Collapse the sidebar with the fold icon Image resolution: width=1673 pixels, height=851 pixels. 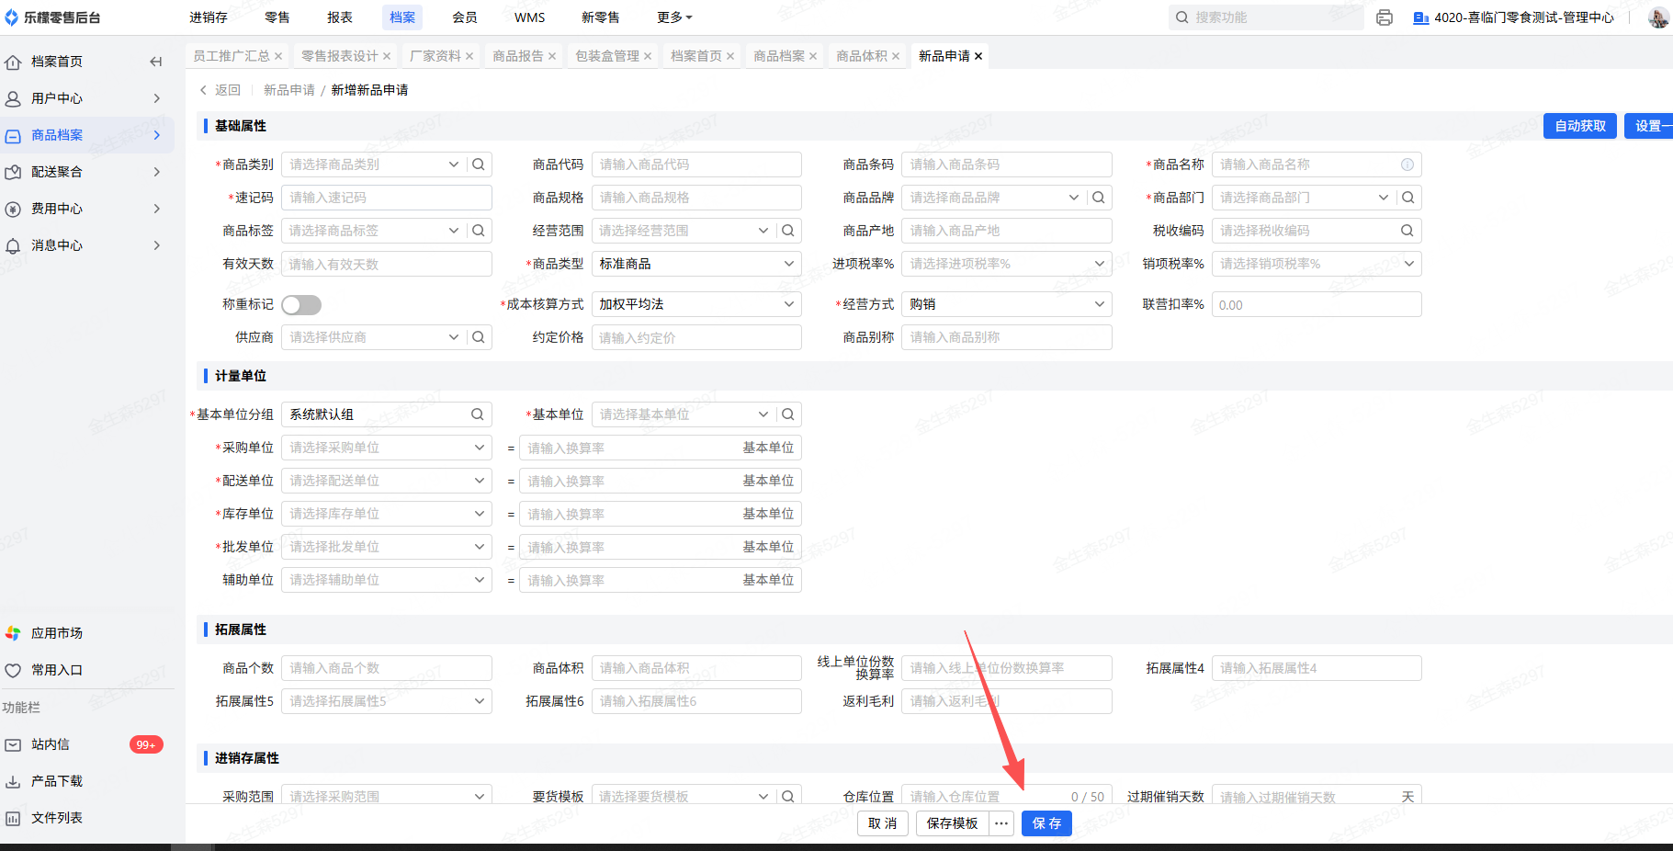click(156, 62)
